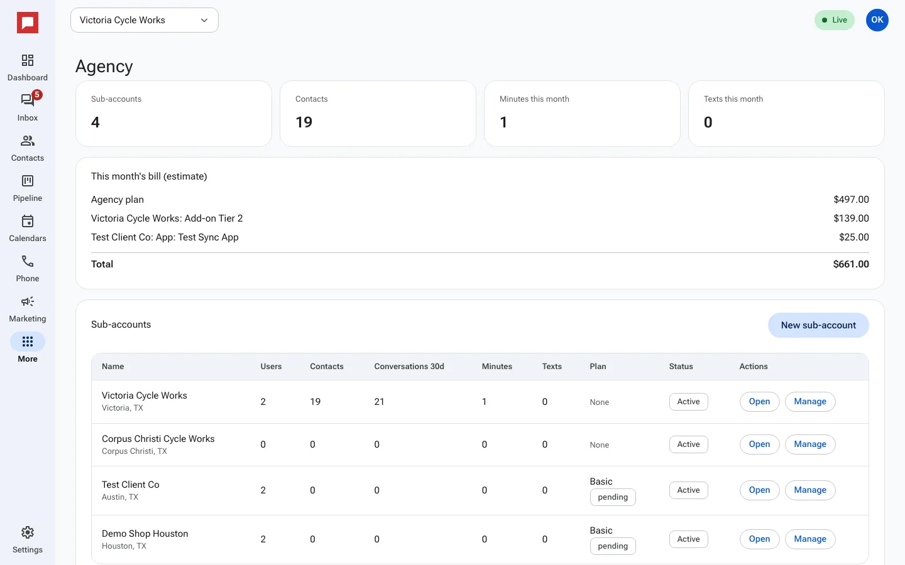Open the Test Client Co sub-account
This screenshot has width=905, height=565.
[x=759, y=490]
